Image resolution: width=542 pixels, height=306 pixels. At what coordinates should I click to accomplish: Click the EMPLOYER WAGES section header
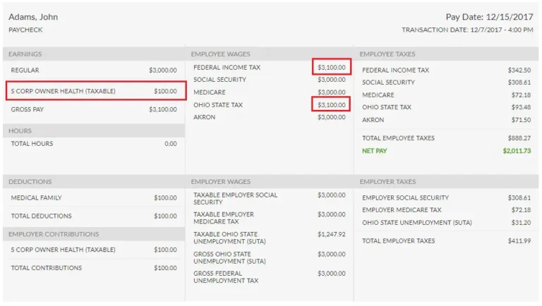(220, 182)
